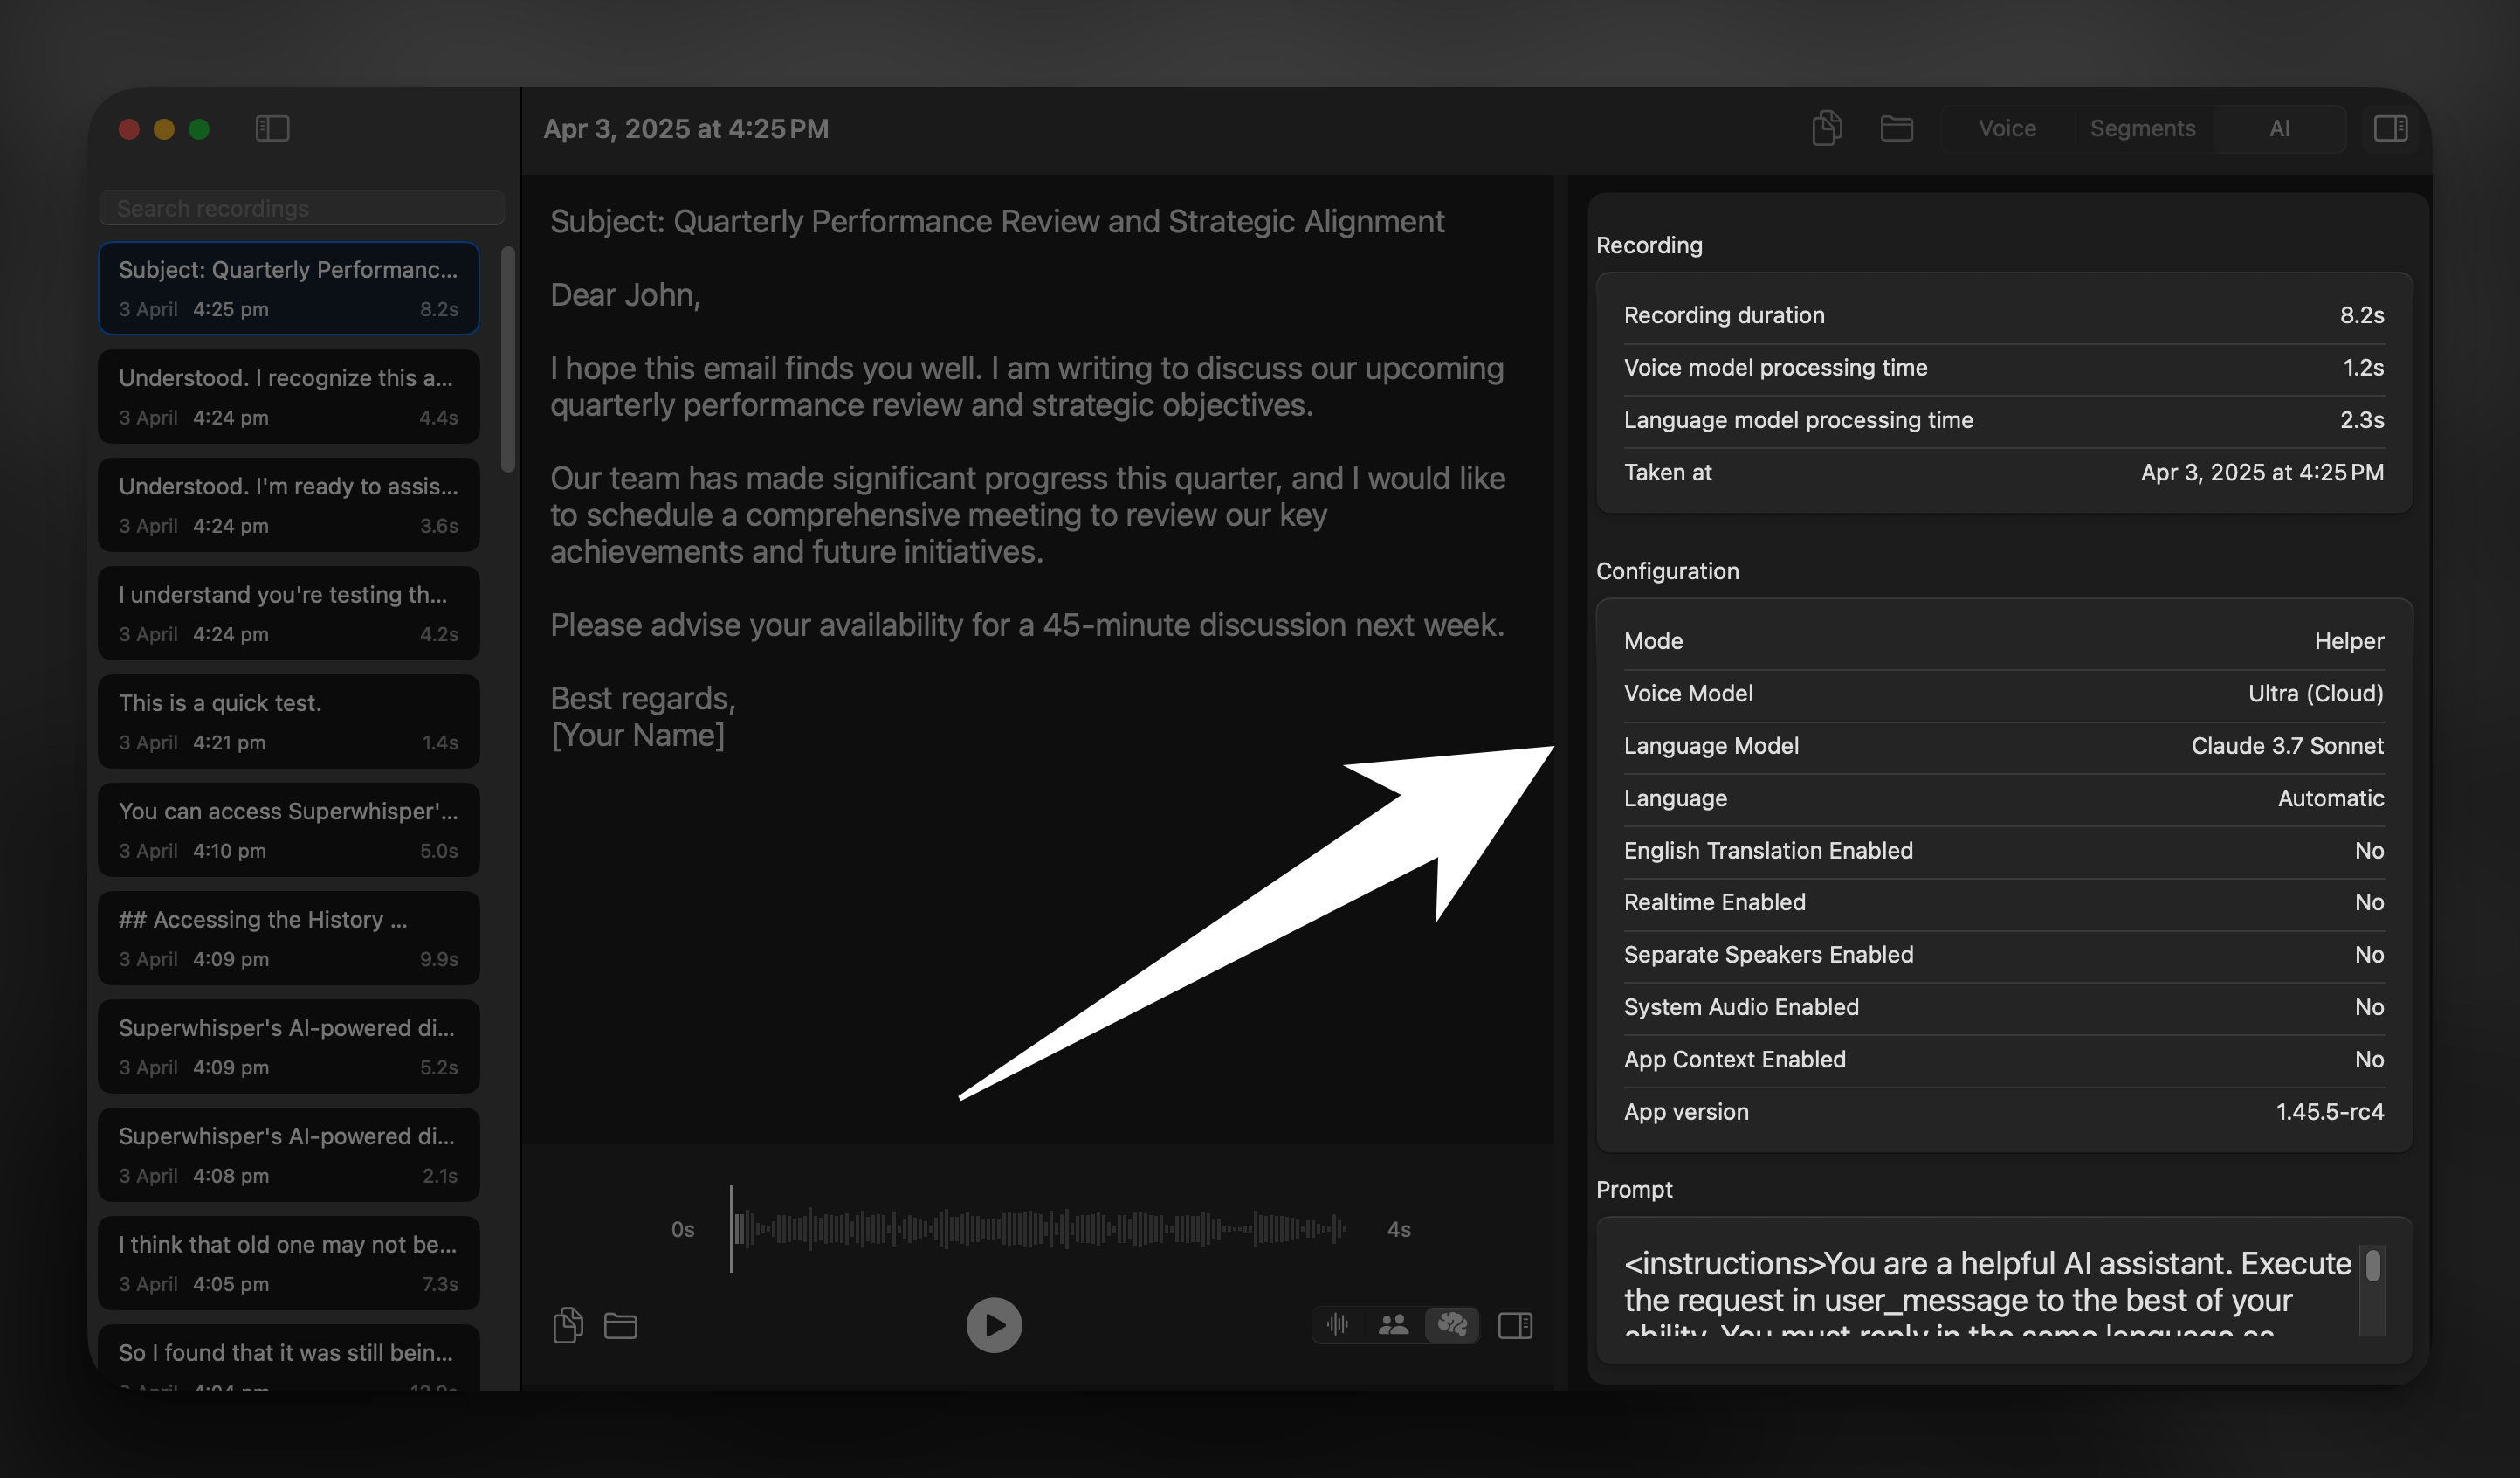Switch to the Voice tab
This screenshot has height=1478, width=2520.
coord(2006,128)
